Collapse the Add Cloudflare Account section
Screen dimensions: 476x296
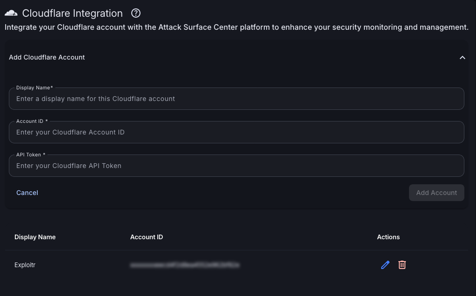click(x=463, y=57)
